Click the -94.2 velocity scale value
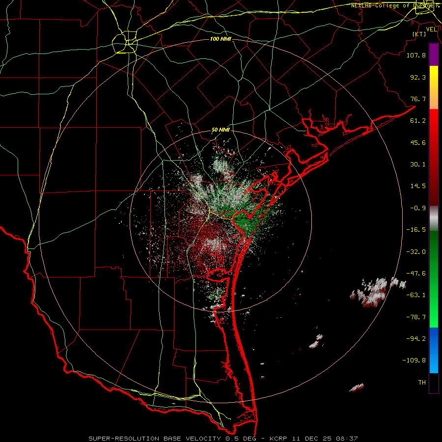The height and width of the screenshot is (442, 442). [416, 339]
